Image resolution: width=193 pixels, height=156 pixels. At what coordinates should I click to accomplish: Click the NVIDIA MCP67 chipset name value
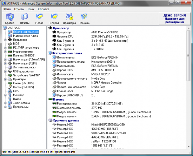tap(100, 74)
